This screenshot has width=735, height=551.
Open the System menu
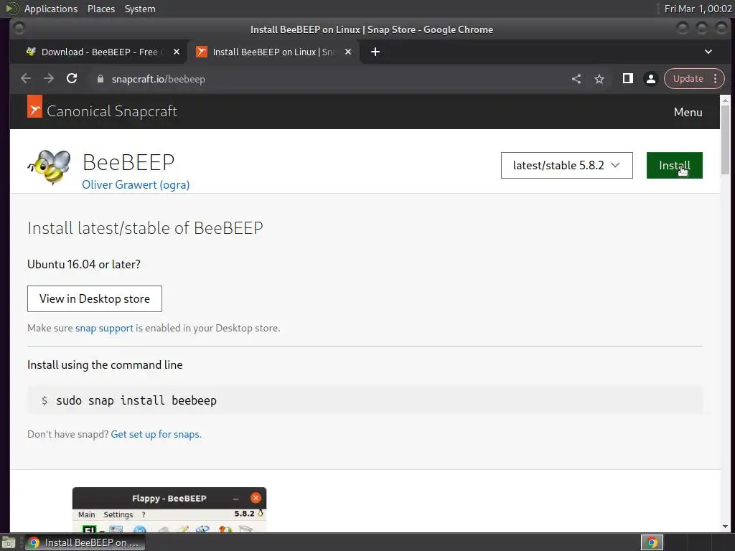click(x=140, y=9)
